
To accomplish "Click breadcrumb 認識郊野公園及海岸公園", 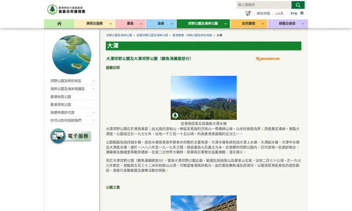I will tap(152, 35).
